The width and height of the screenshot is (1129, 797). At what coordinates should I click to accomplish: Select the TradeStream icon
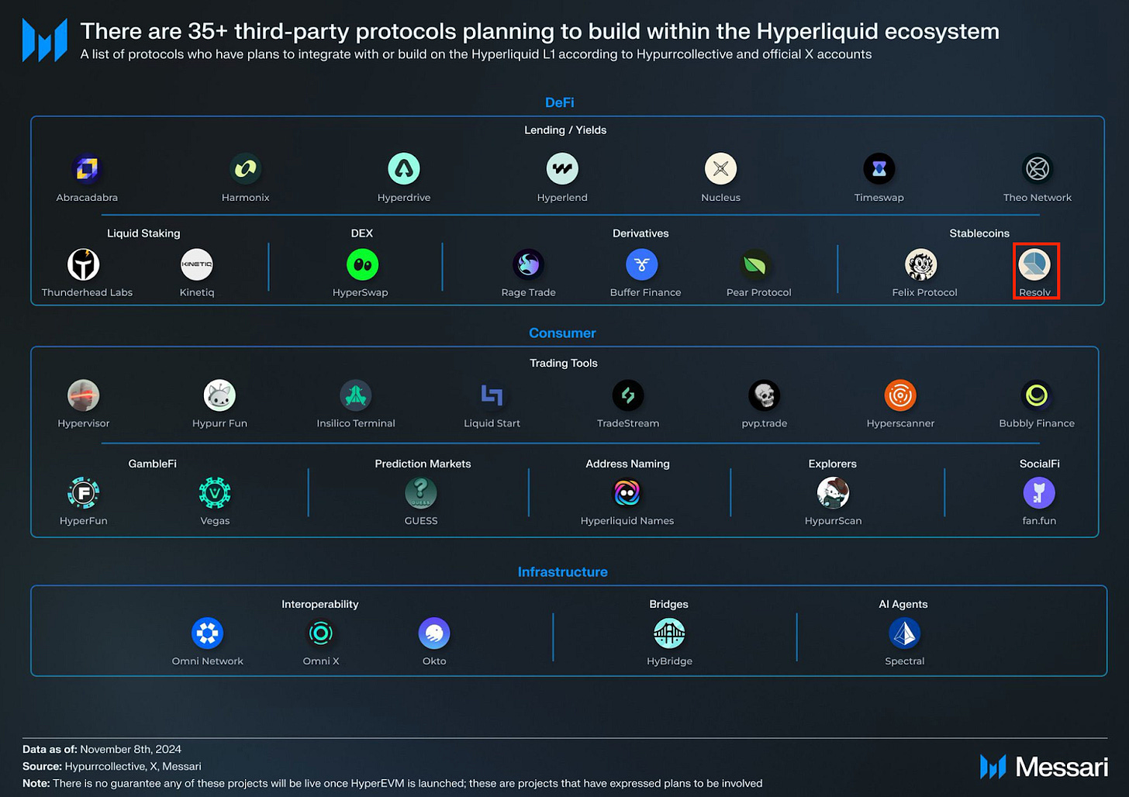(628, 395)
